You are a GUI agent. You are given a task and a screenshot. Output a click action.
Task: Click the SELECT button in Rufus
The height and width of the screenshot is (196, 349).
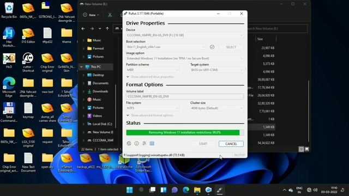pos(231,47)
